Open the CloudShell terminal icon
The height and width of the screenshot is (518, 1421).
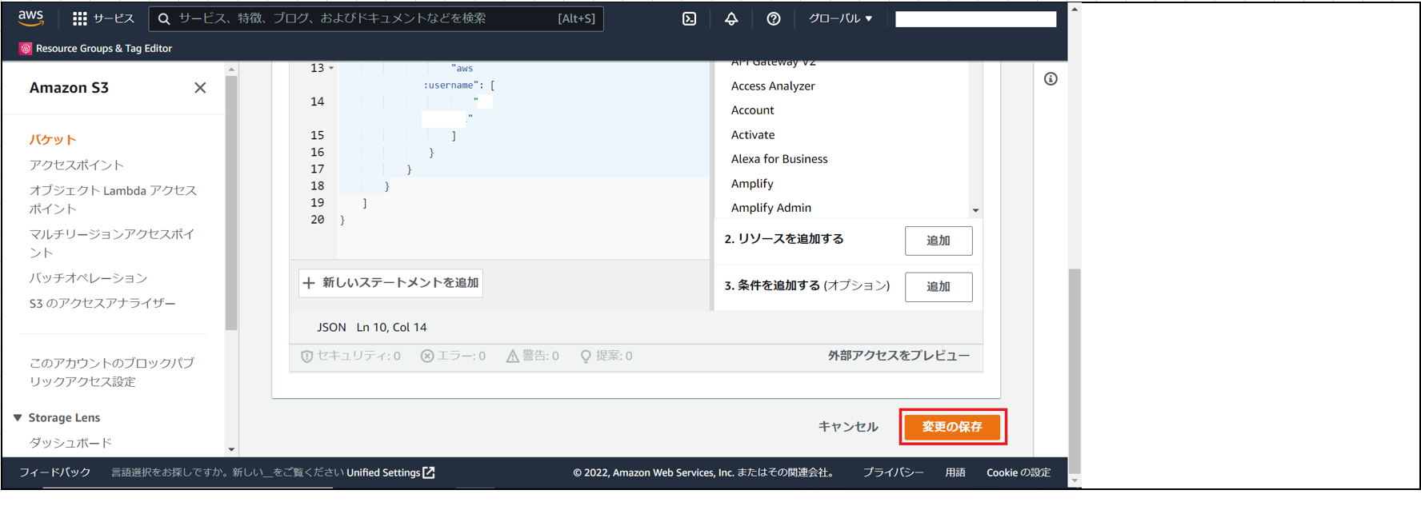click(x=689, y=18)
